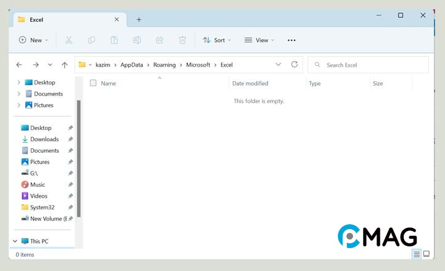Refresh the Excel folder view
The height and width of the screenshot is (271, 445).
click(295, 65)
